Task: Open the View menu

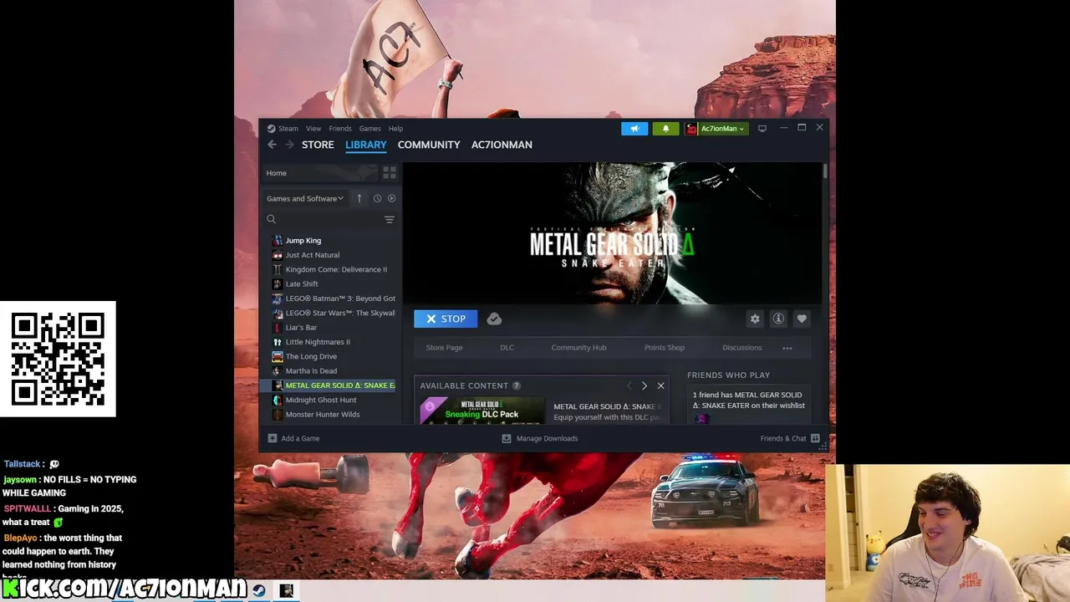Action: point(313,129)
